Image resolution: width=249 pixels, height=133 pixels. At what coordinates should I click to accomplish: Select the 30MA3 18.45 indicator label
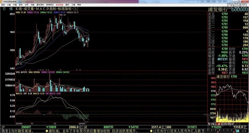click(59, 12)
